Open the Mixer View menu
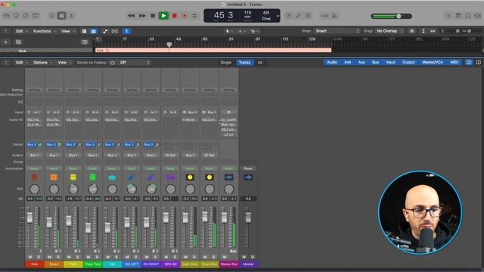Screen dimensions: 484x272 [x=64, y=63]
